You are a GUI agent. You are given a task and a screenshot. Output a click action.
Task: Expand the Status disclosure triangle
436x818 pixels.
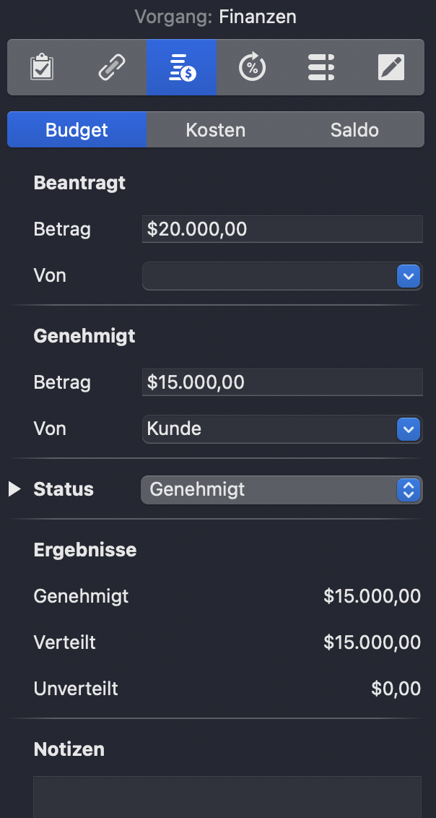[x=13, y=489]
